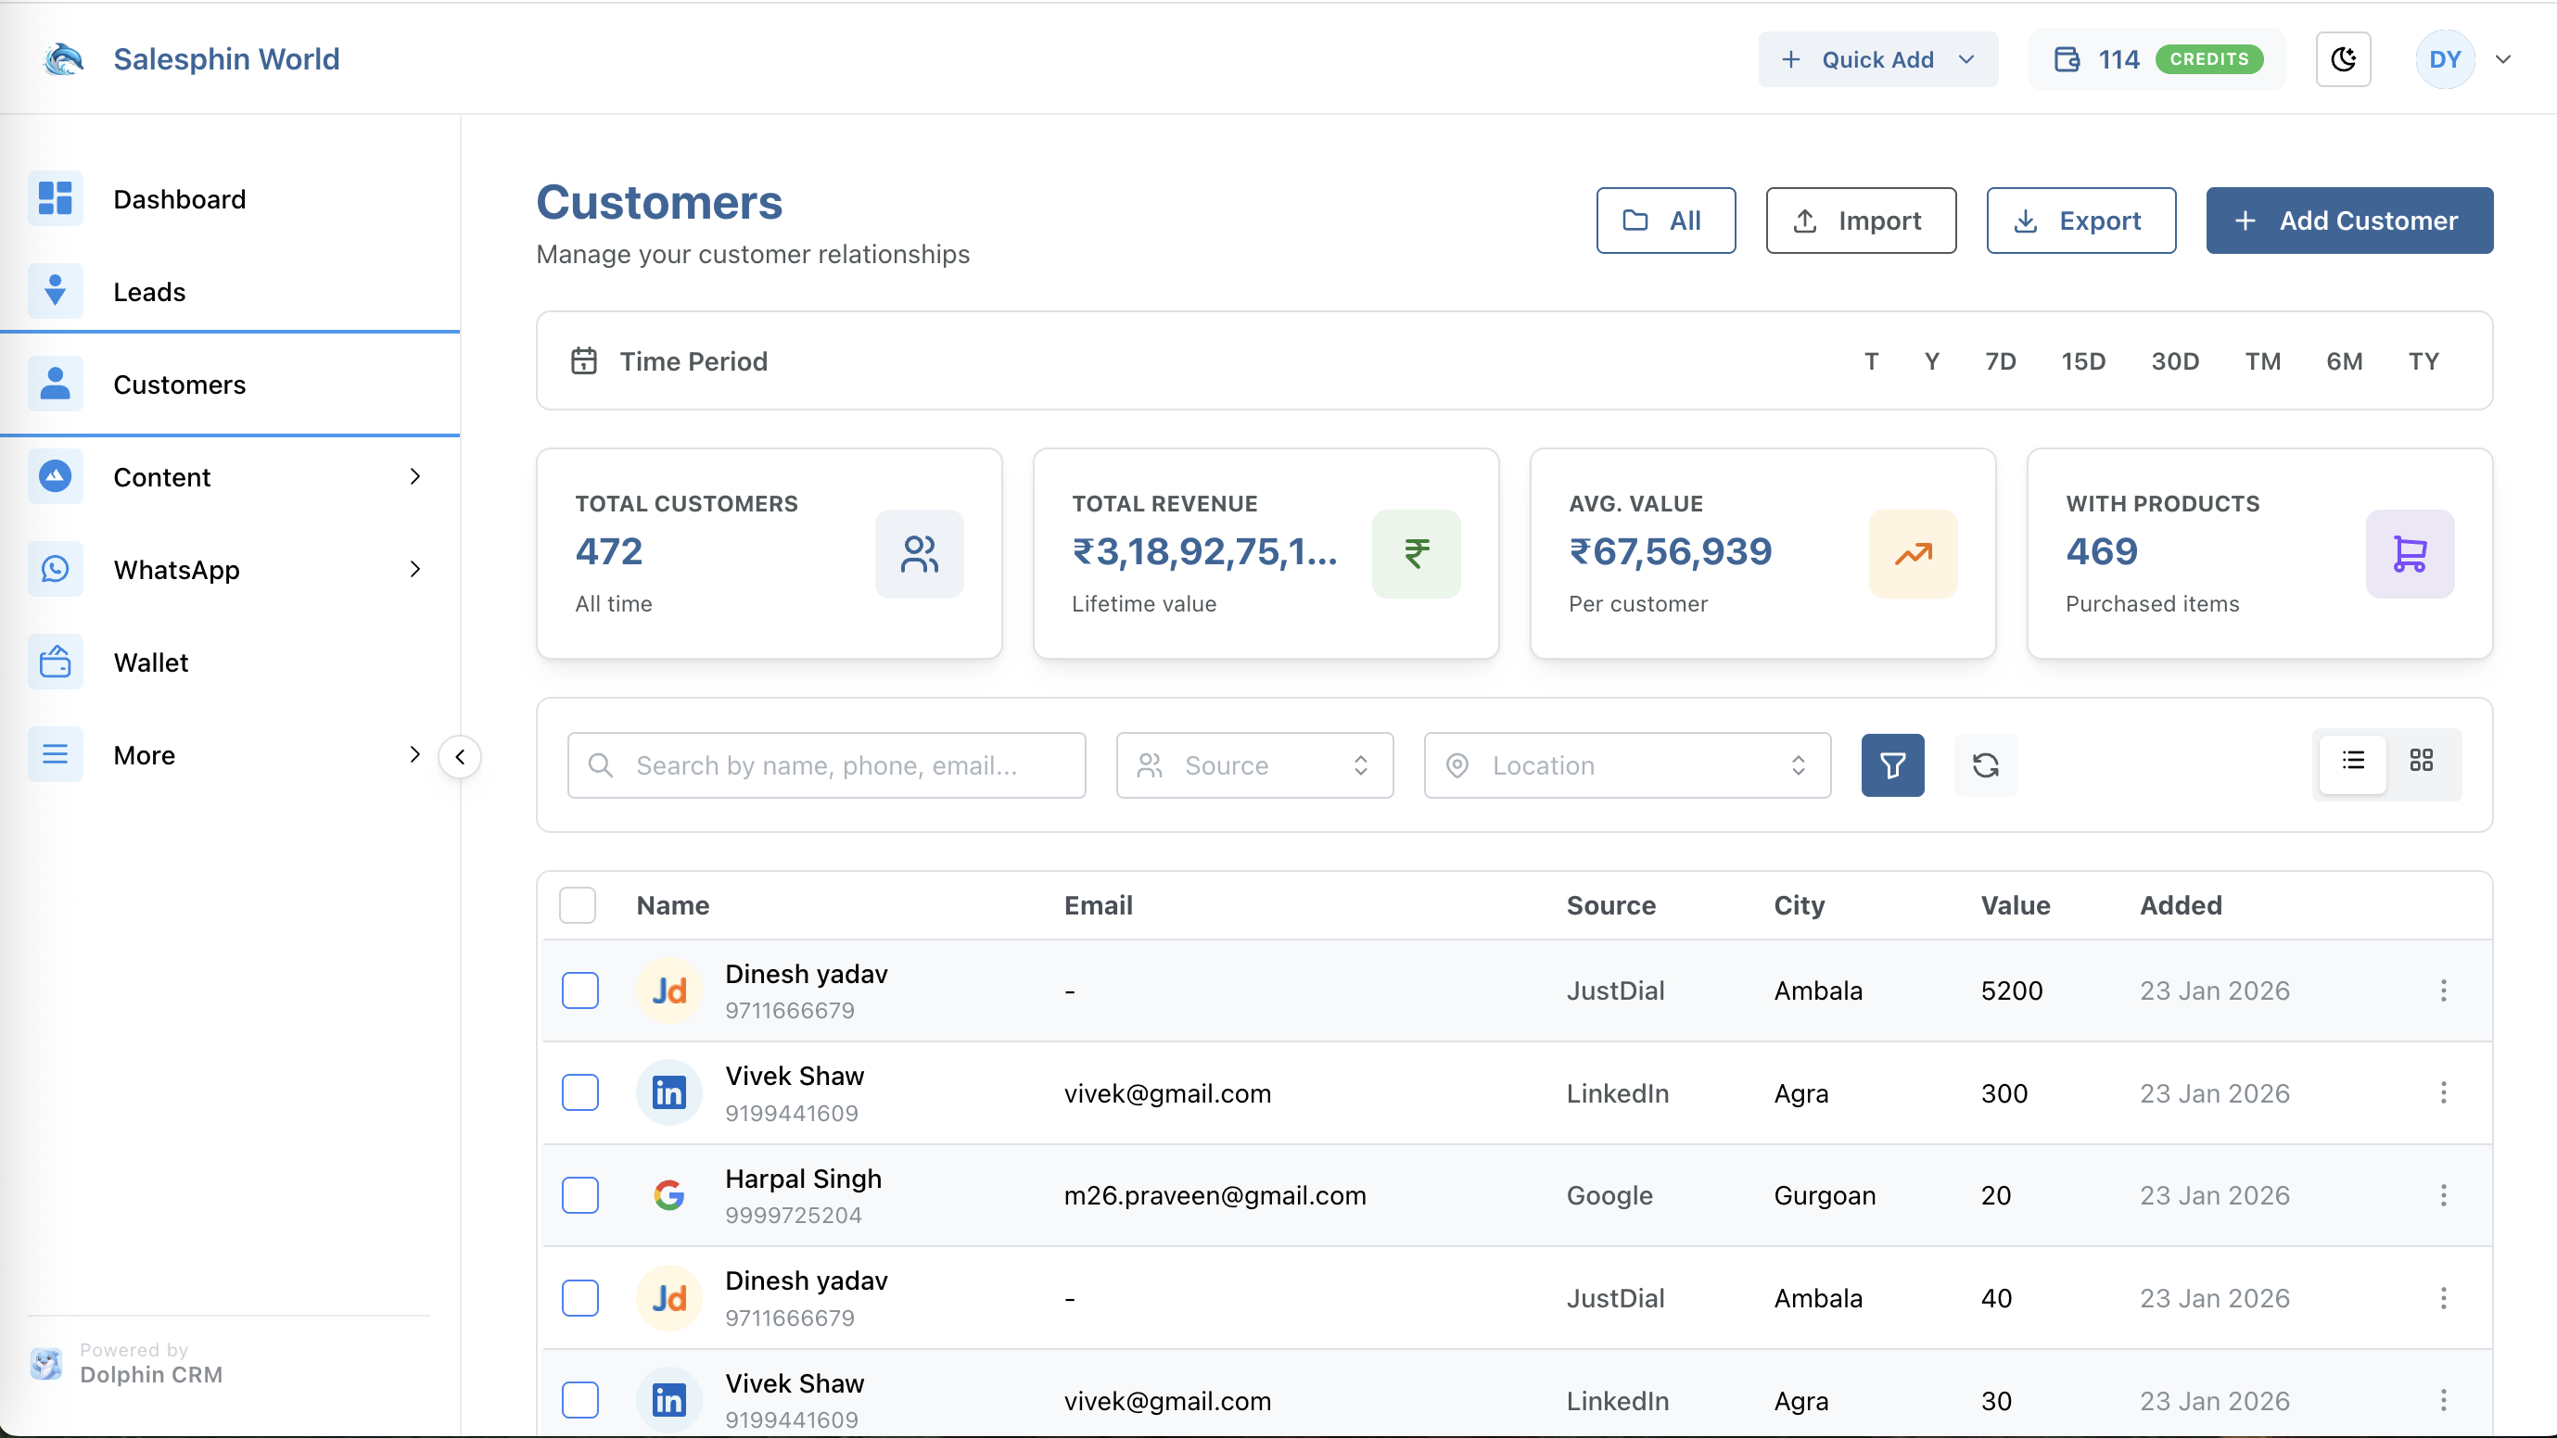The image size is (2557, 1438).
Task: Open the Source filter dropdown
Action: coord(1253,764)
